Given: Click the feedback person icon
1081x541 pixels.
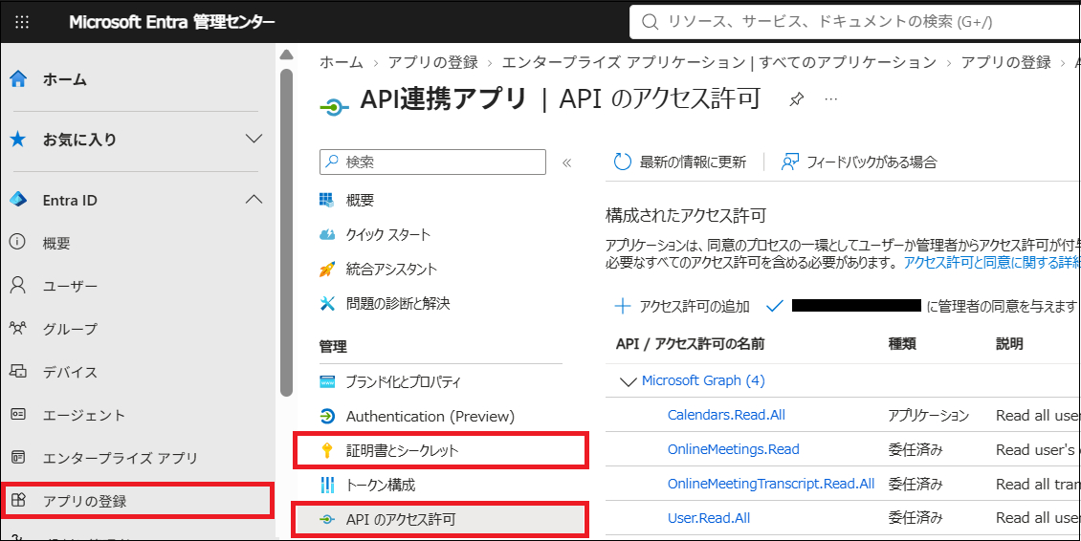Looking at the screenshot, I should [789, 162].
